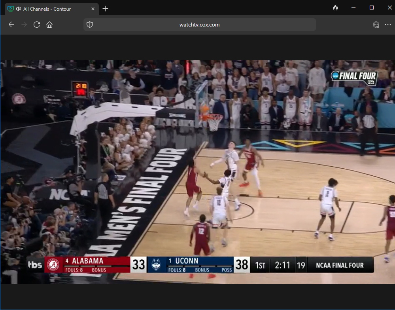The height and width of the screenshot is (310, 395).
Task: Reload the watchtv.cox.com page
Action: [x=37, y=25]
